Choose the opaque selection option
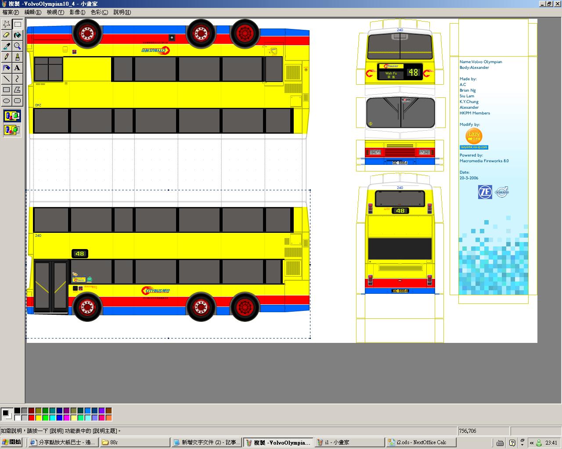 (12, 116)
